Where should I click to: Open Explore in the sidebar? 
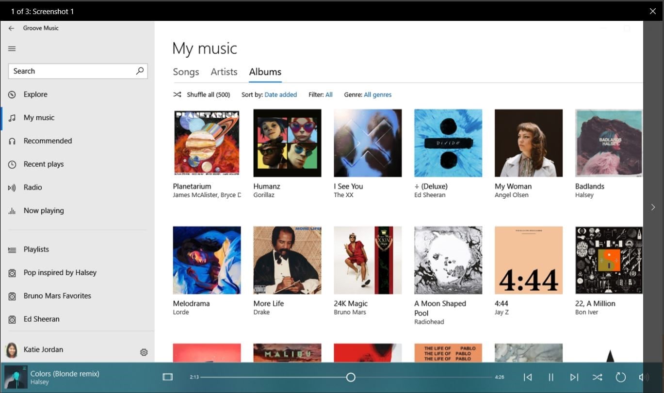(x=78, y=94)
